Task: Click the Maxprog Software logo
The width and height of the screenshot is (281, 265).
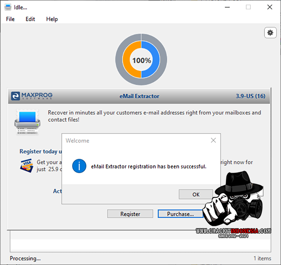Action: (32, 96)
